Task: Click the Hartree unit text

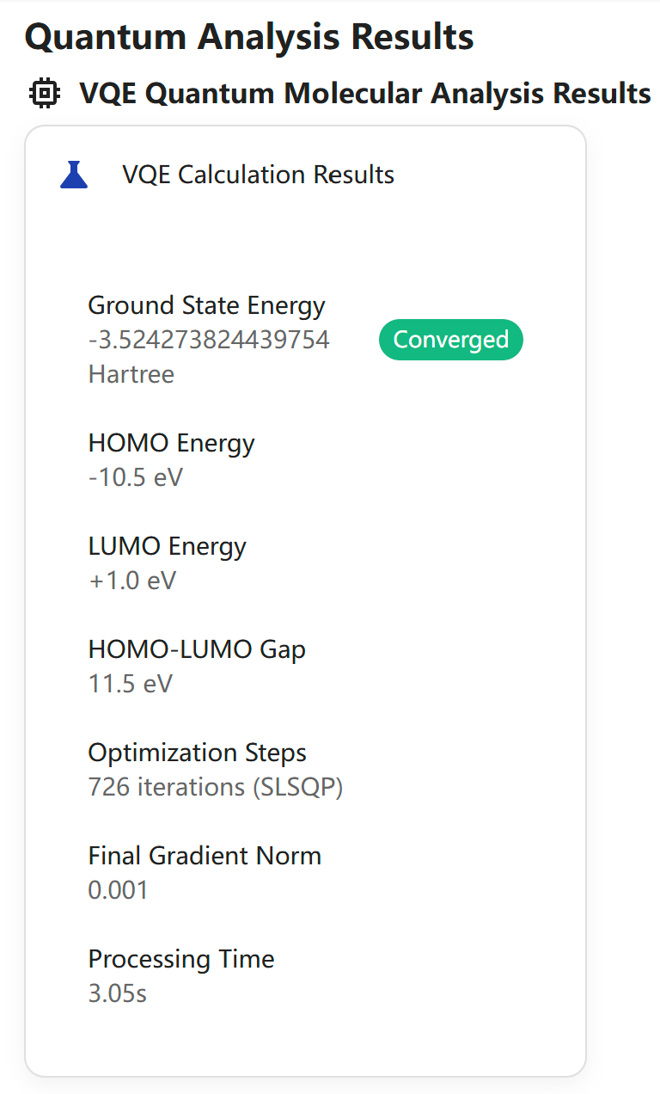Action: [x=131, y=374]
